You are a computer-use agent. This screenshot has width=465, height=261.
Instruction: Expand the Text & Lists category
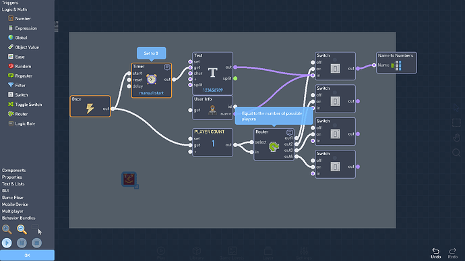13,184
